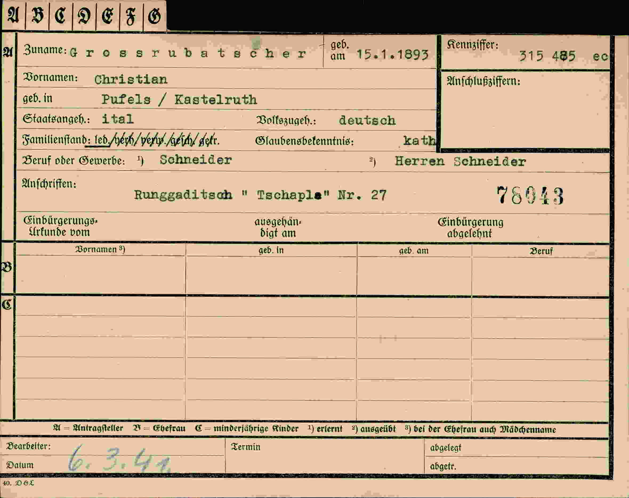Click the "ausgehändigt am" label
Image resolution: width=629 pixels, height=498 pixels.
point(278,227)
